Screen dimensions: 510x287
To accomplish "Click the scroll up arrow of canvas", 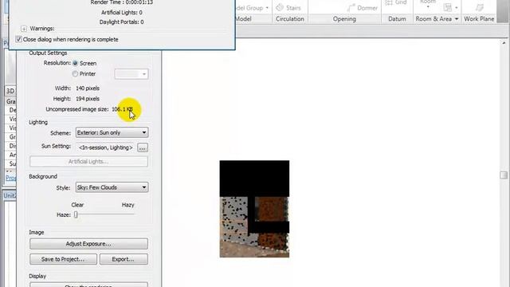I will [504, 43].
